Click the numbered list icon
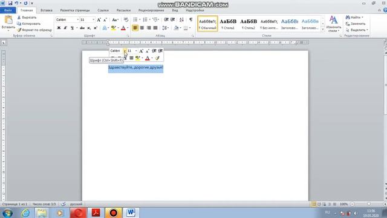The height and width of the screenshot is (218, 387). click(x=145, y=19)
